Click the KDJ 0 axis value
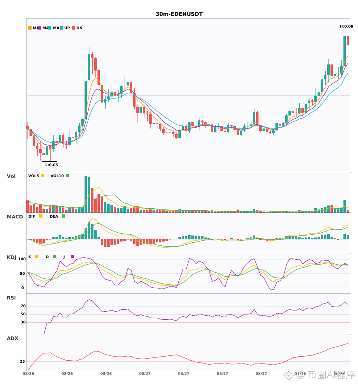The image size is (358, 385). [x=23, y=288]
